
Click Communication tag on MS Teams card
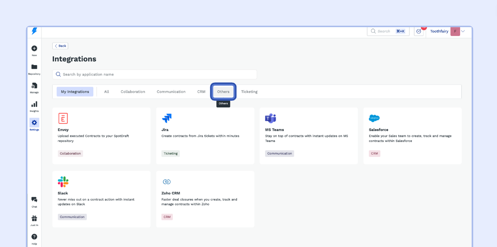279,154
